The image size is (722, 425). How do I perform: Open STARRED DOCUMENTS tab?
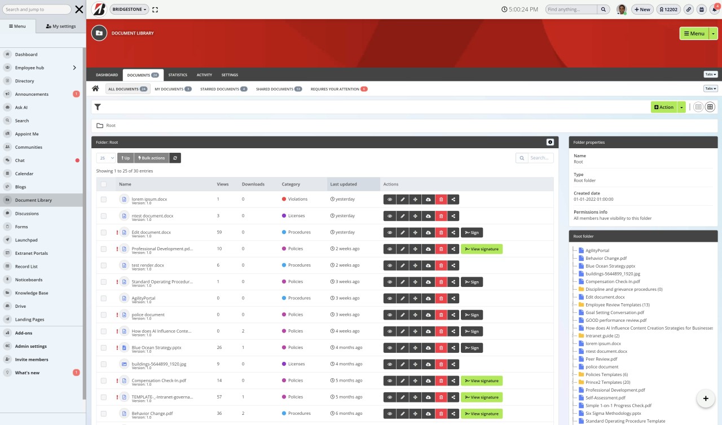[x=221, y=88]
